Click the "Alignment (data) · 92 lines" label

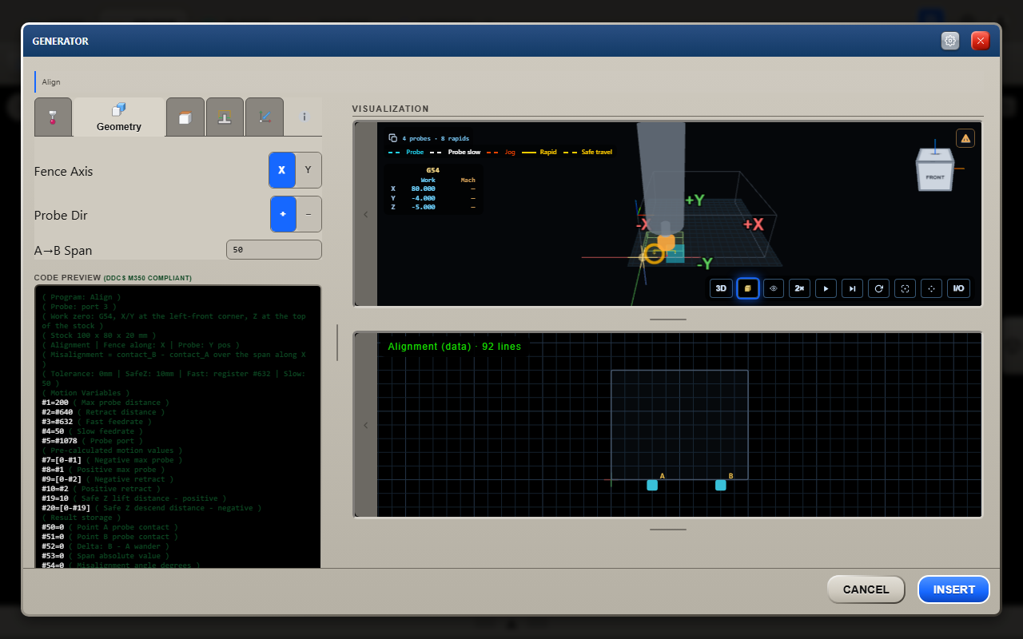click(x=454, y=347)
